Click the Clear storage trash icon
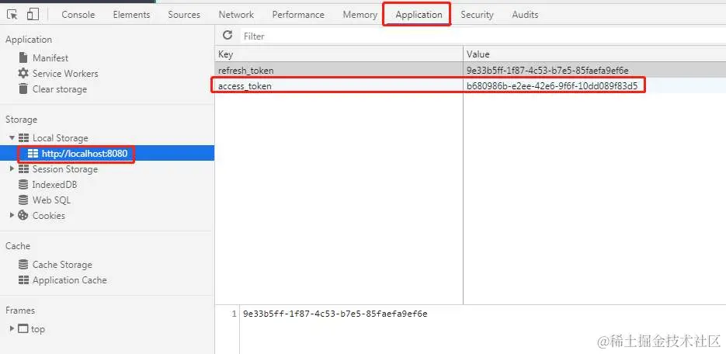 [x=23, y=88]
